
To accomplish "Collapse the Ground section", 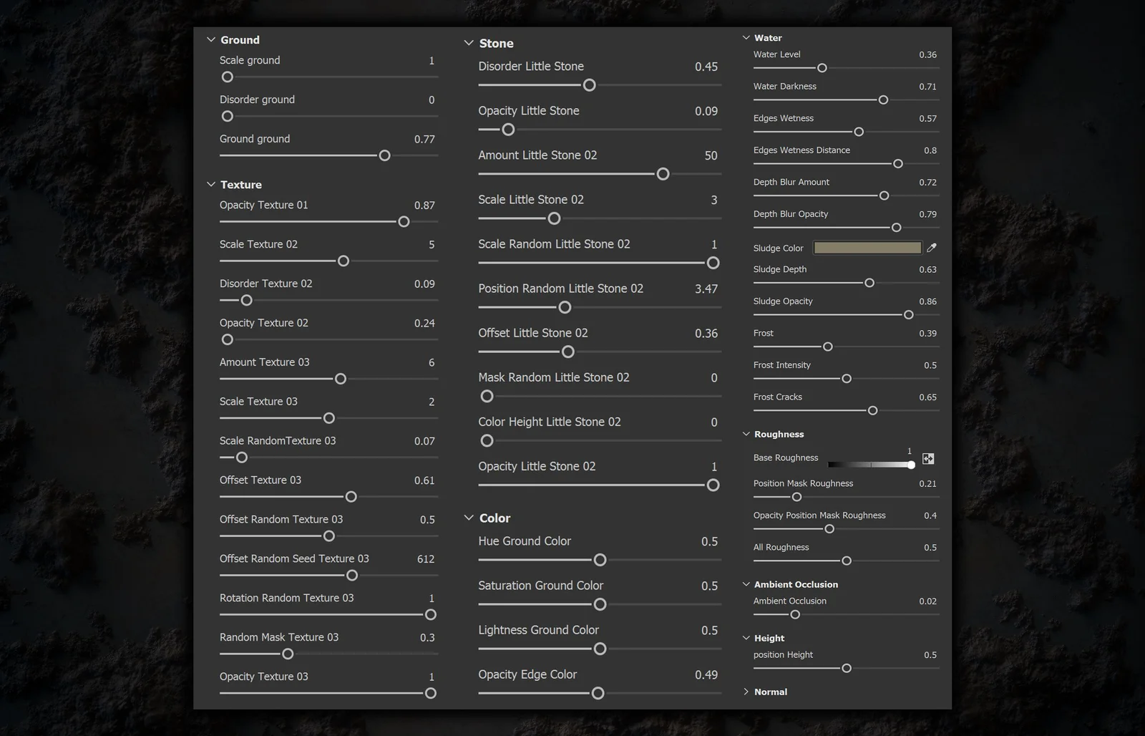I will tap(210, 39).
